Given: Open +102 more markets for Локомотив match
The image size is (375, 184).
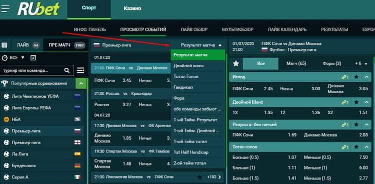Looking at the screenshot, I should [214, 177].
